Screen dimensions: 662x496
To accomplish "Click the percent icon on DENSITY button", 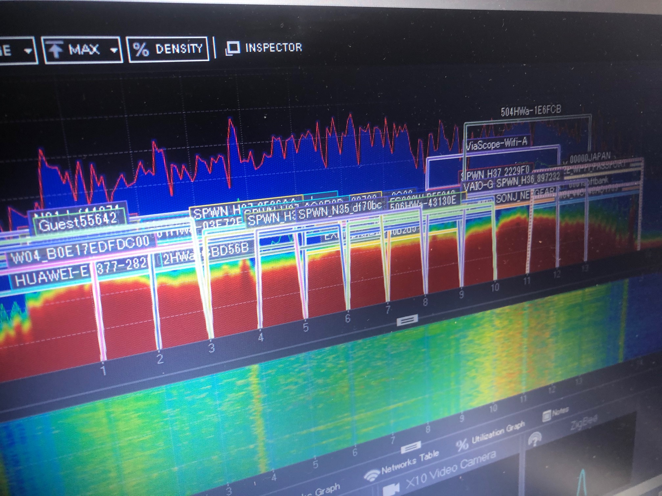I will click(141, 50).
